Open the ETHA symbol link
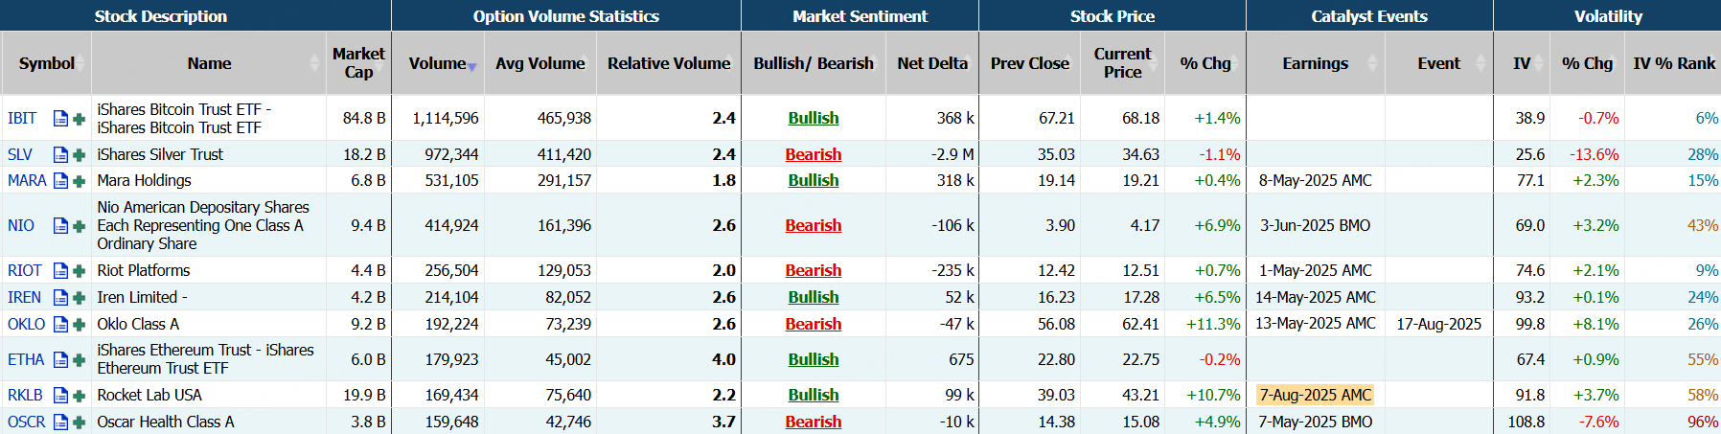 [x=26, y=359]
